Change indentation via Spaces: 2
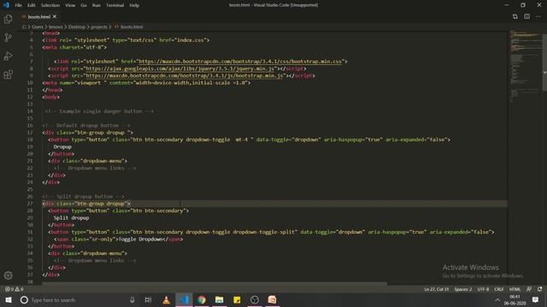The height and width of the screenshot is (307, 547). pyautogui.click(x=463, y=289)
